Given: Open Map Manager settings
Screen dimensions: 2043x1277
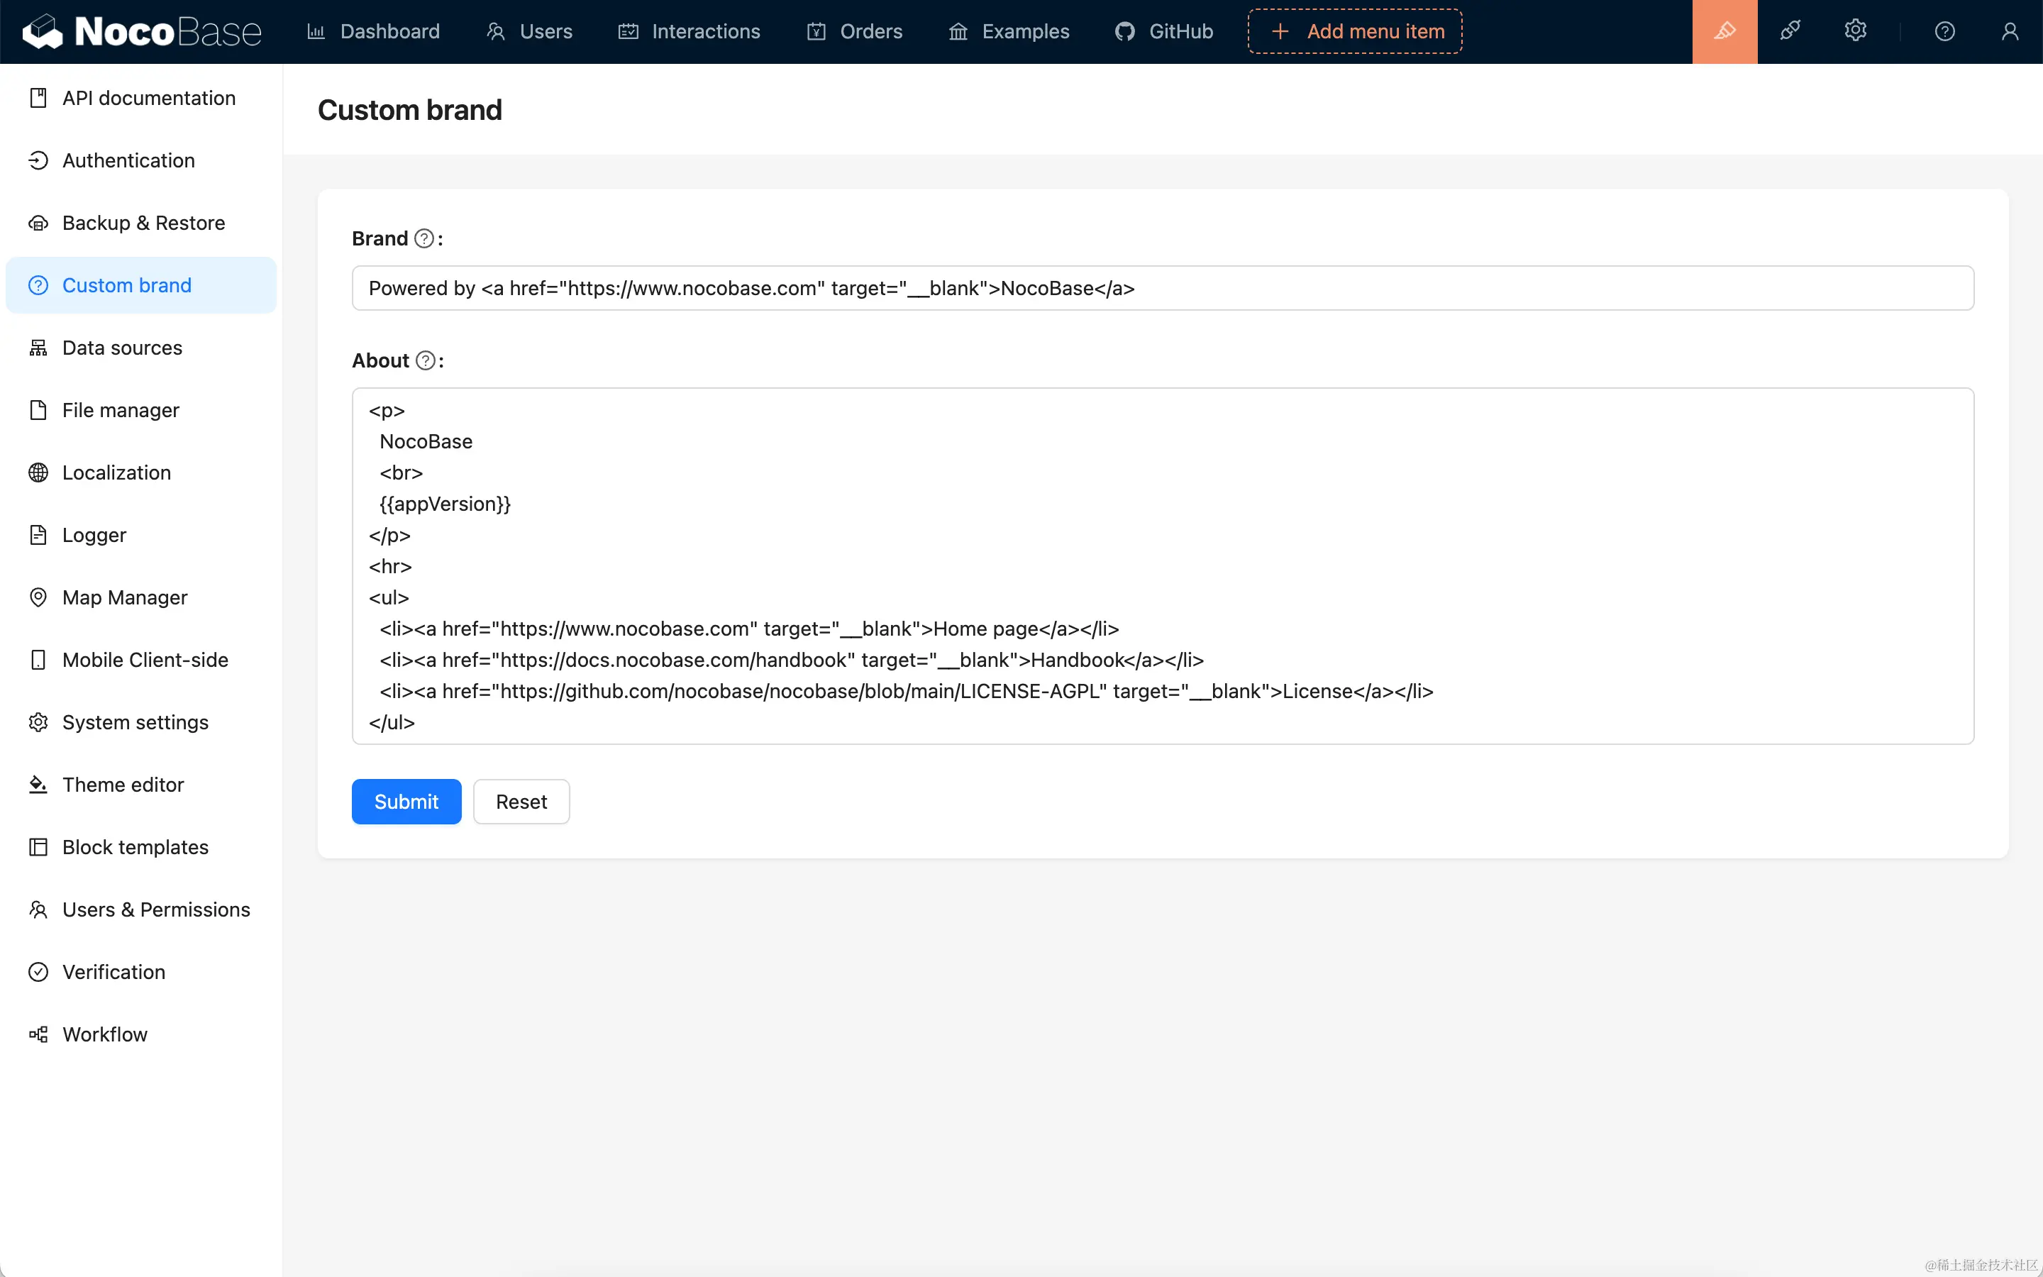Looking at the screenshot, I should click(141, 598).
